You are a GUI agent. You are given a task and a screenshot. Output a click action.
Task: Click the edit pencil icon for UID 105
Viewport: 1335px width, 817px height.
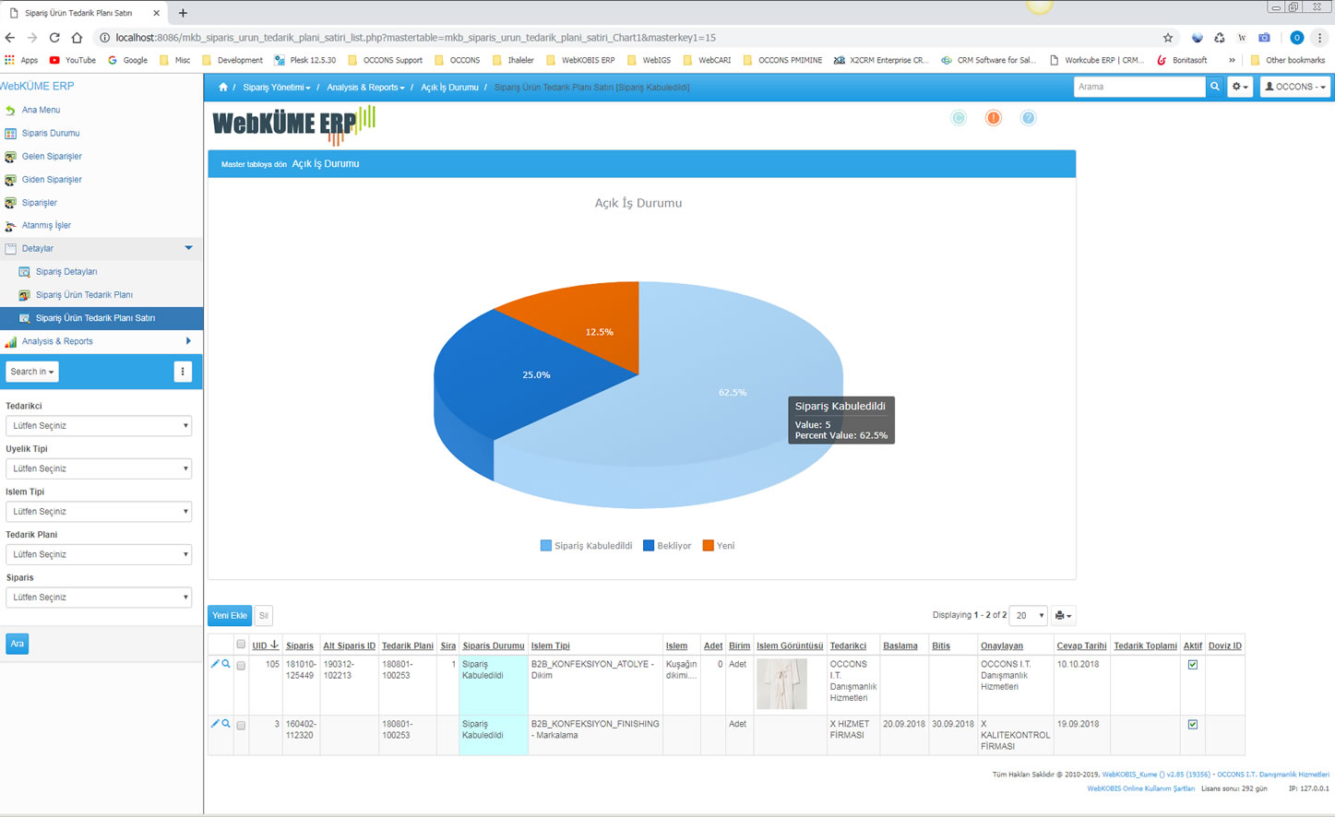tap(215, 664)
